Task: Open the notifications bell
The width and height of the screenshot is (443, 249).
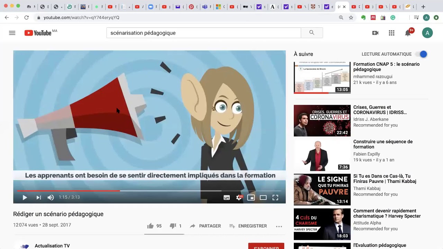Action: coord(408,33)
